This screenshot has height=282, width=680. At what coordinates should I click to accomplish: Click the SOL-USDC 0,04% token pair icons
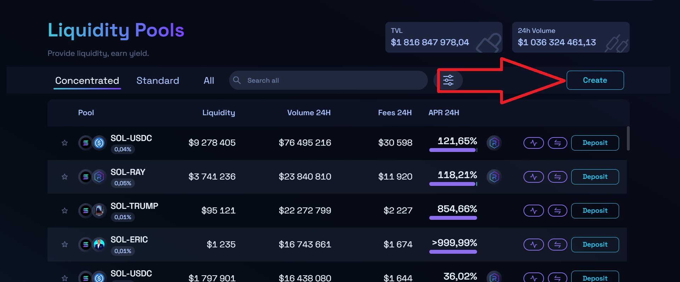pos(92,143)
